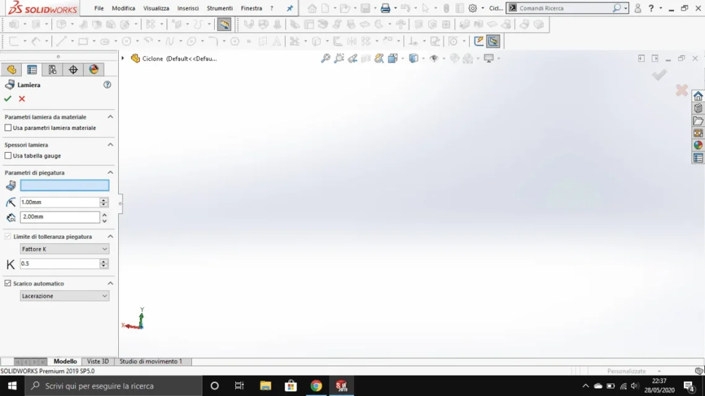Viewport: 705px width, 396px height.
Task: Open the Display Style icon
Action: 413,58
